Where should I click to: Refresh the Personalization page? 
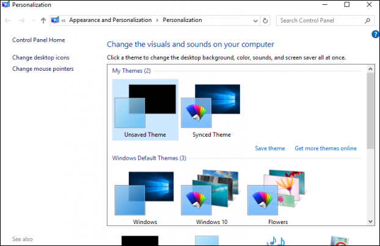(x=265, y=21)
